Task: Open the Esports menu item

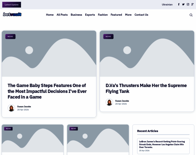Action: tap(90, 15)
